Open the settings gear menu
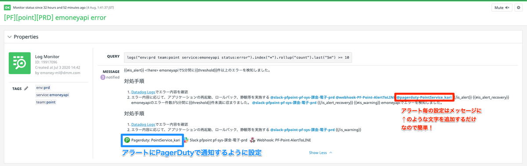This screenshot has width=527, height=166. pyautogui.click(x=518, y=7)
